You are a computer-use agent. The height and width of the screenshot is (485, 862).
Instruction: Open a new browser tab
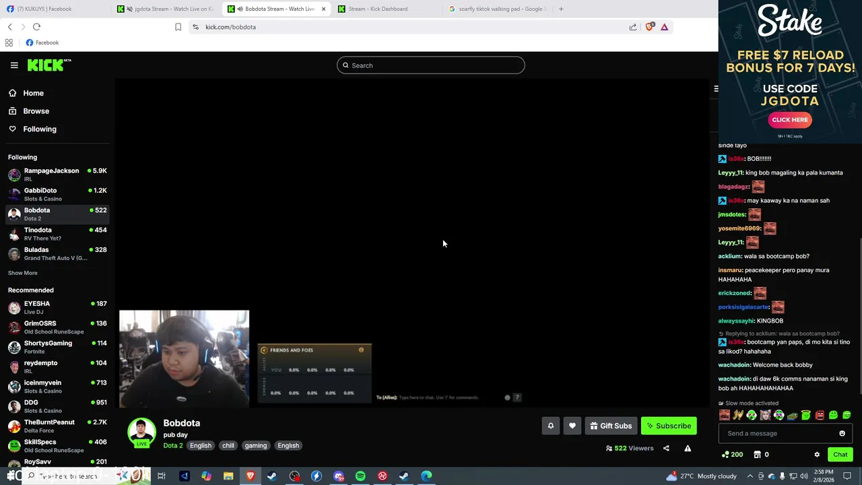pos(561,9)
